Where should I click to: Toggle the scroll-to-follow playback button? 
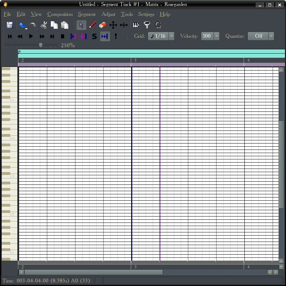tap(105, 36)
